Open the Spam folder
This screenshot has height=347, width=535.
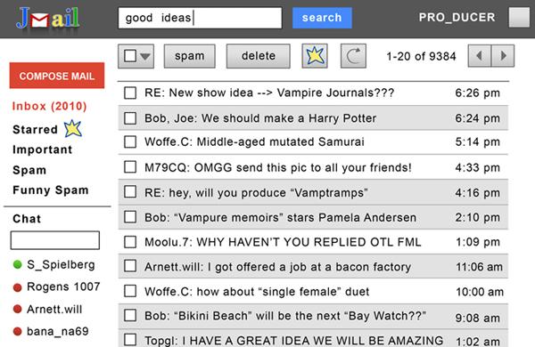pyautogui.click(x=29, y=170)
